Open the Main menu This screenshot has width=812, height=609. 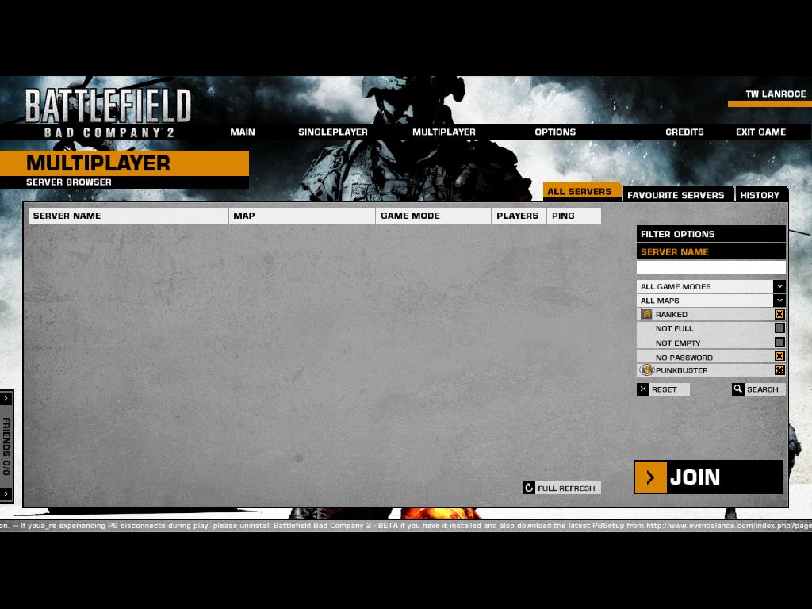pyautogui.click(x=243, y=132)
